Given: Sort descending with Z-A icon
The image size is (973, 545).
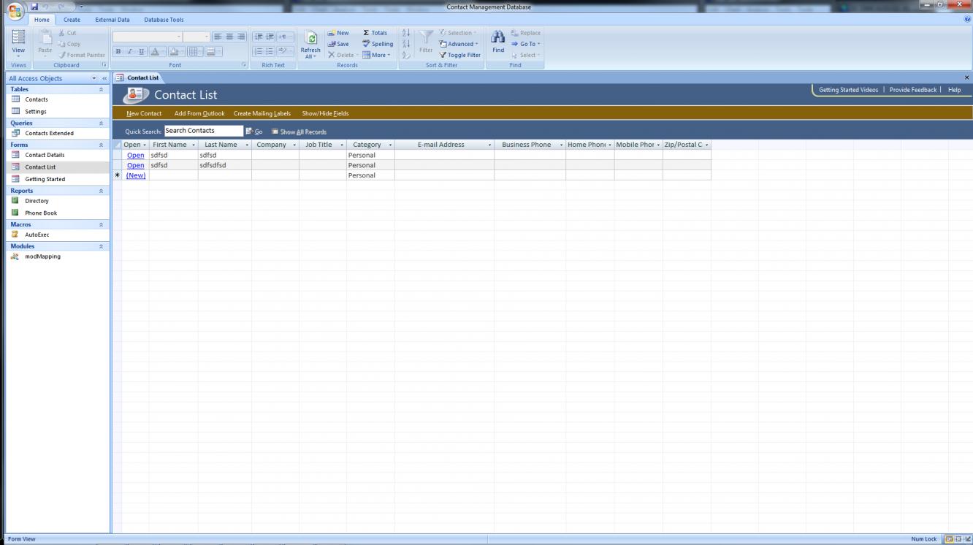Looking at the screenshot, I should (406, 44).
